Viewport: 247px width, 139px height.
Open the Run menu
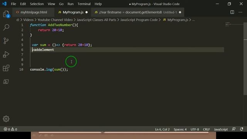coord(70,4)
